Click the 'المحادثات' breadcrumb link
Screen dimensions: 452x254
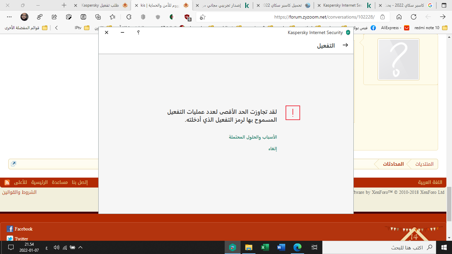(393, 164)
